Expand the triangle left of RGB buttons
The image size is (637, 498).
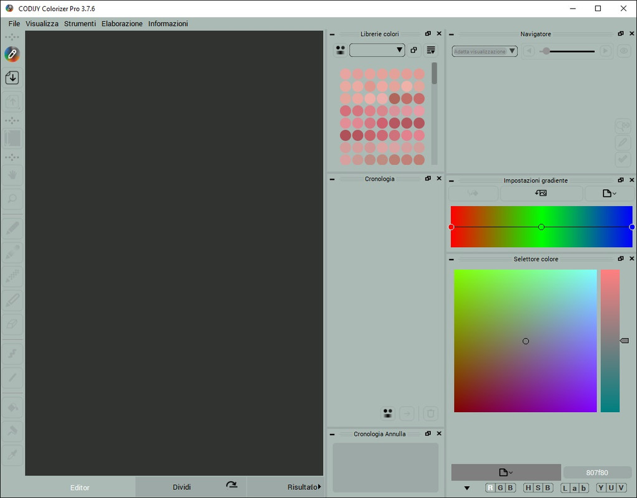467,488
